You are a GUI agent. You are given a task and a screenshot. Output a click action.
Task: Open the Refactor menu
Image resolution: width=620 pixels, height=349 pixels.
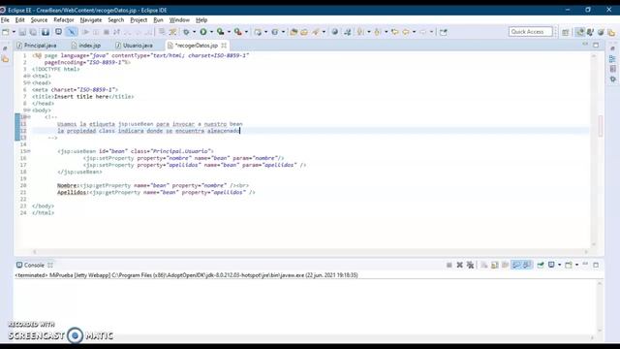click(x=64, y=19)
